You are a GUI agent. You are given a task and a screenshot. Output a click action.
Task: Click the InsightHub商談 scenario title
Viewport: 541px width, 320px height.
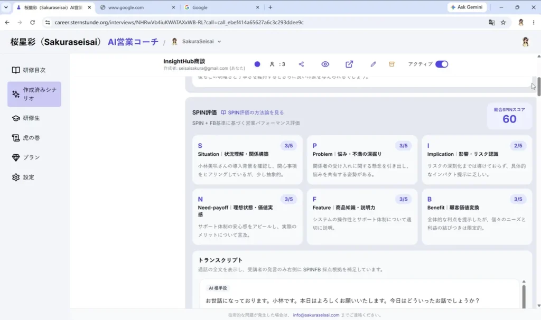click(x=184, y=61)
